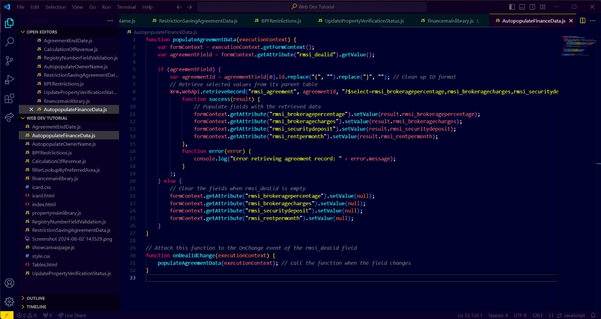The width and height of the screenshot is (601, 319).
Task: Click the Split Editor Right icon
Action: coord(583,21)
